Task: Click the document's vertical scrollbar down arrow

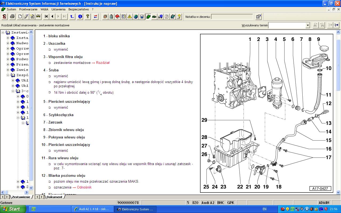Action: 339,192
